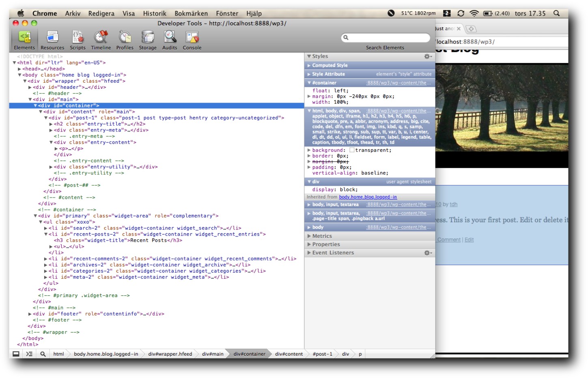Open the Profiles panel

(125, 40)
